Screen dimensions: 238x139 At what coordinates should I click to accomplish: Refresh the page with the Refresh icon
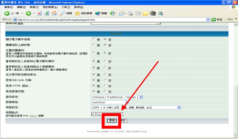47,13
